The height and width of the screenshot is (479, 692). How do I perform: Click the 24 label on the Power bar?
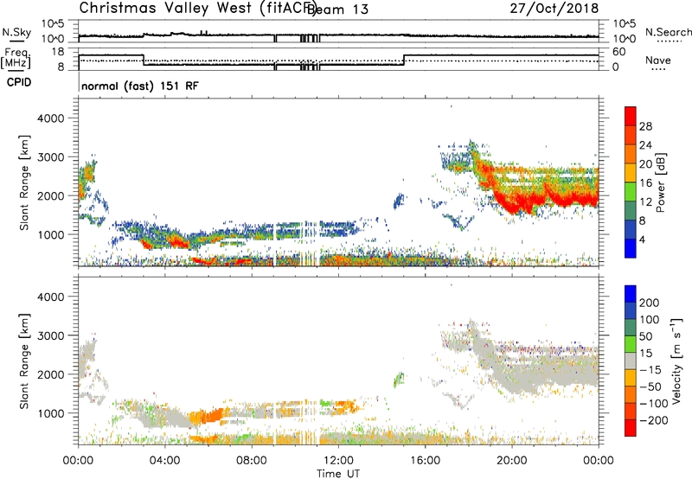click(x=645, y=145)
